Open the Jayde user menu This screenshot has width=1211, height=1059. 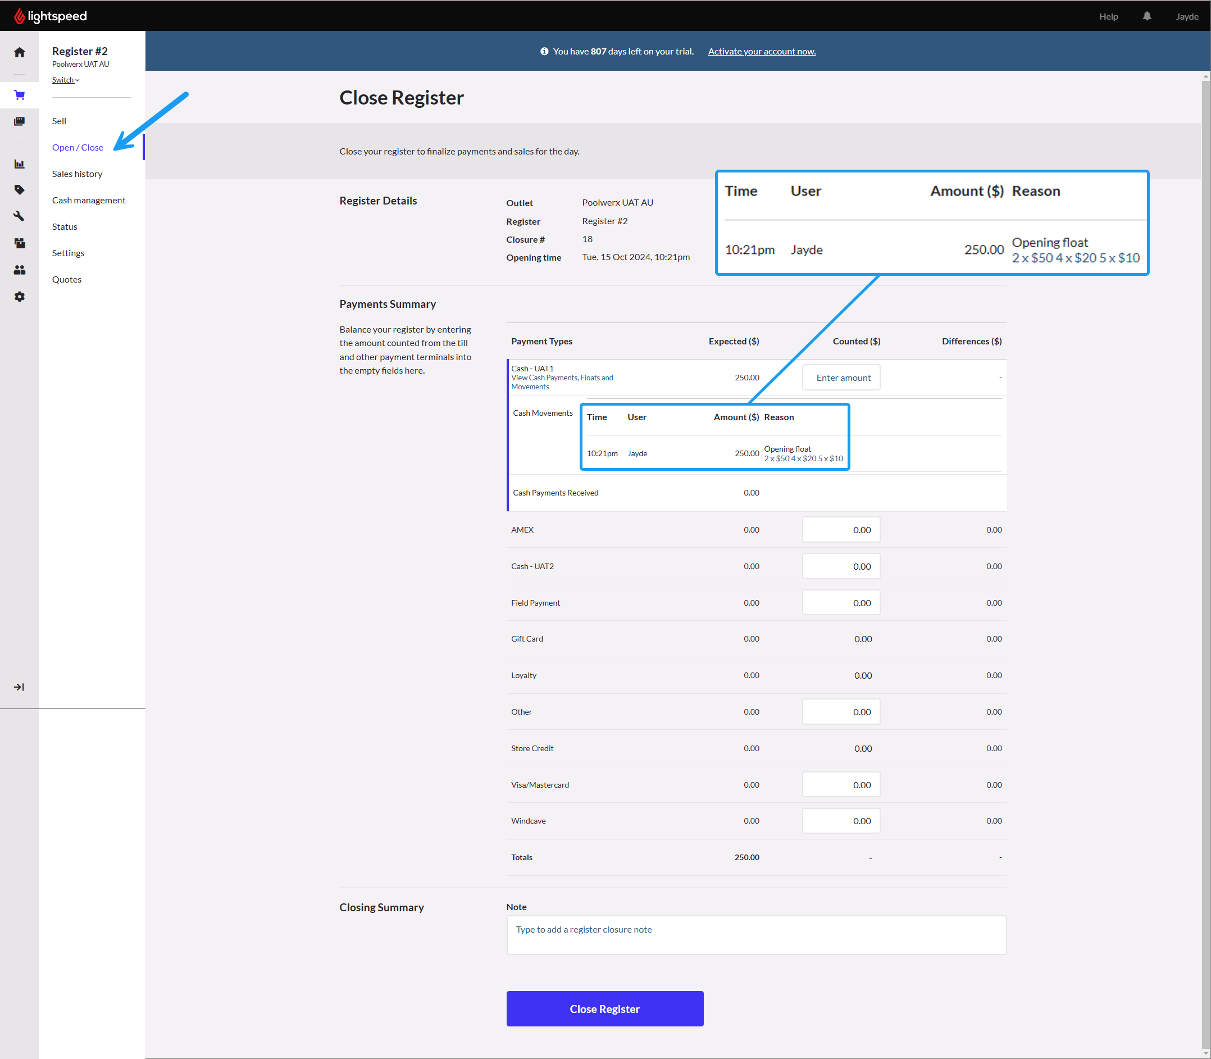[1186, 16]
